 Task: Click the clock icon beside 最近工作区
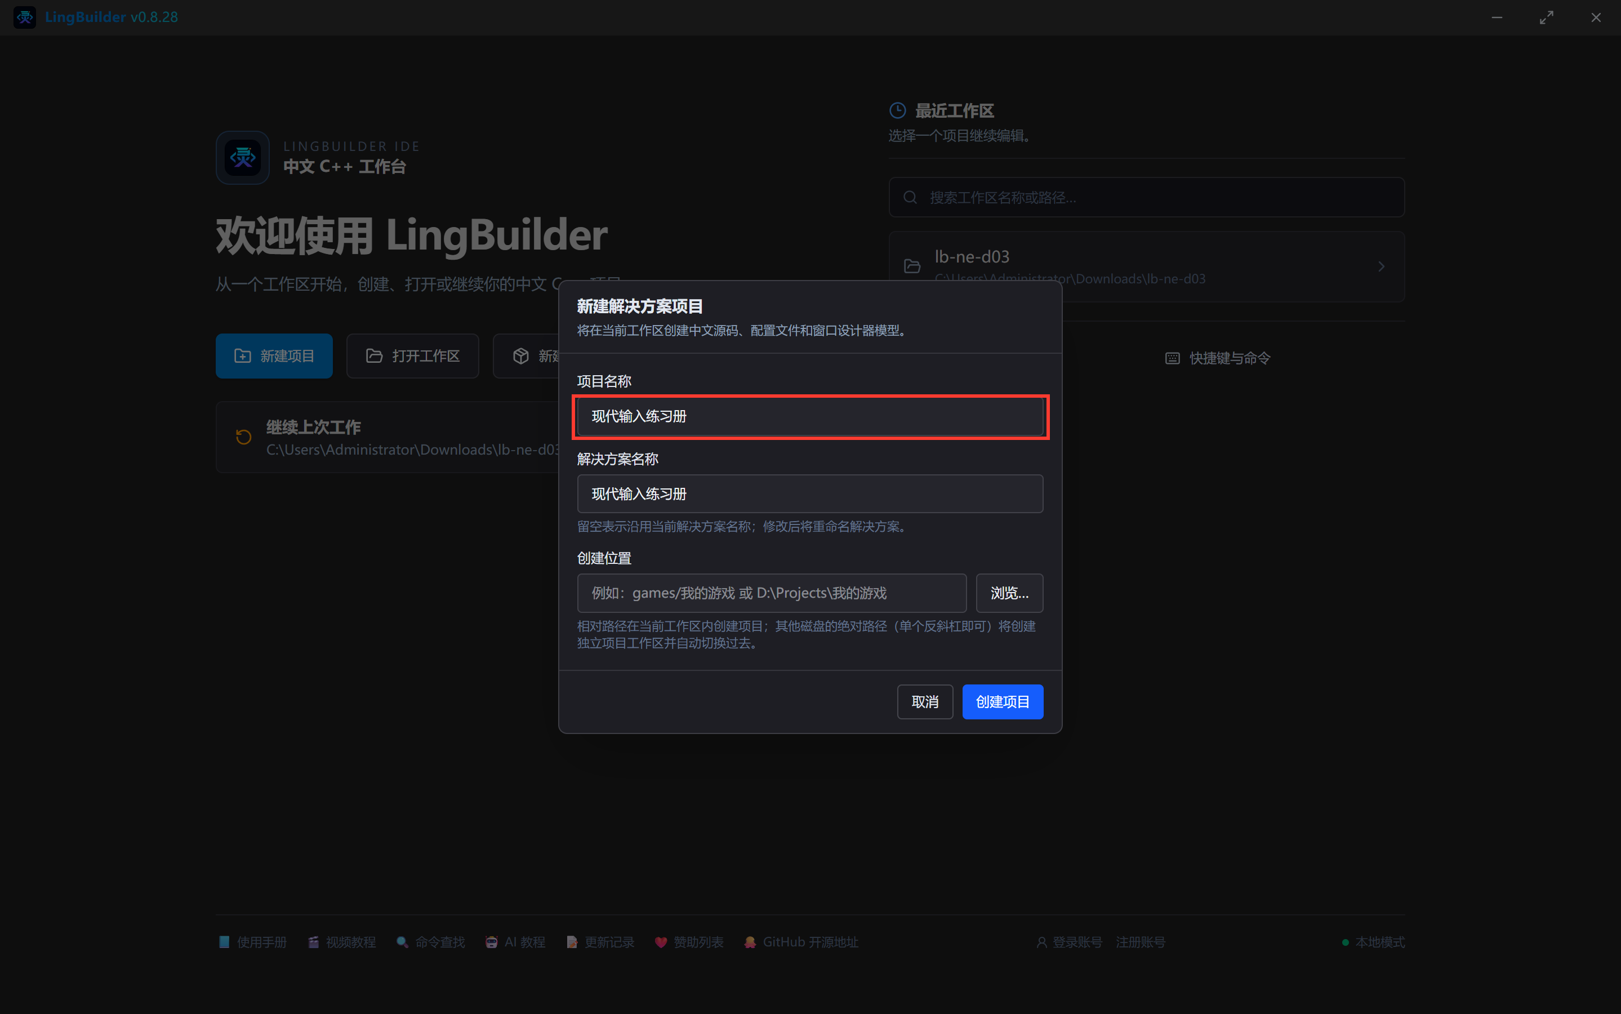click(x=898, y=110)
